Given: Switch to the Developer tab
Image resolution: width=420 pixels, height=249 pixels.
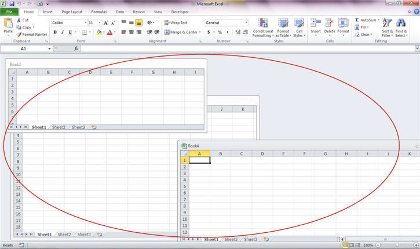Looking at the screenshot, I should (x=180, y=12).
